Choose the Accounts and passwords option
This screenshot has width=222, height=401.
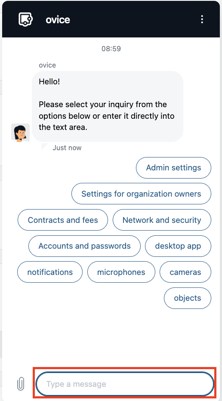point(84,246)
